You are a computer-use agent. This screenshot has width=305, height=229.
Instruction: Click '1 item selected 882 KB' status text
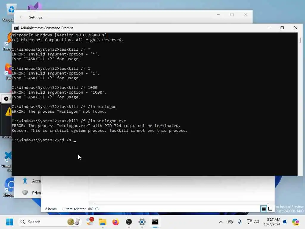coord(80,209)
